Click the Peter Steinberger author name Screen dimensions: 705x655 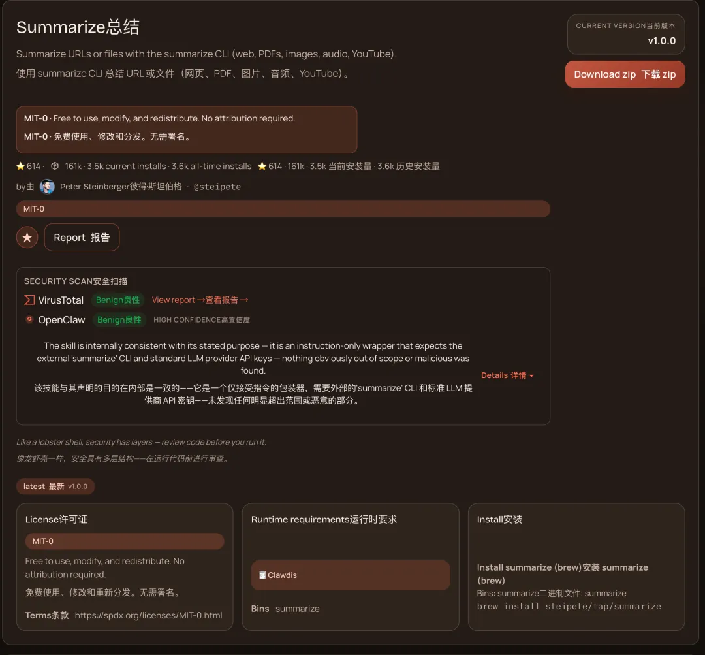[x=121, y=186]
